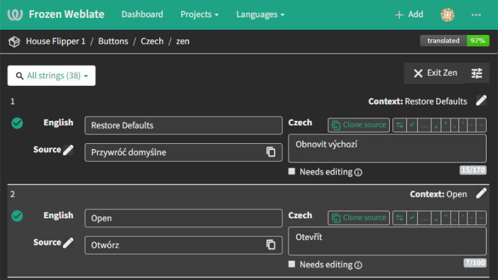Toggle Needs editing for Obnovit výchozí
Viewport: 498px width, 280px height.
tap(292, 171)
